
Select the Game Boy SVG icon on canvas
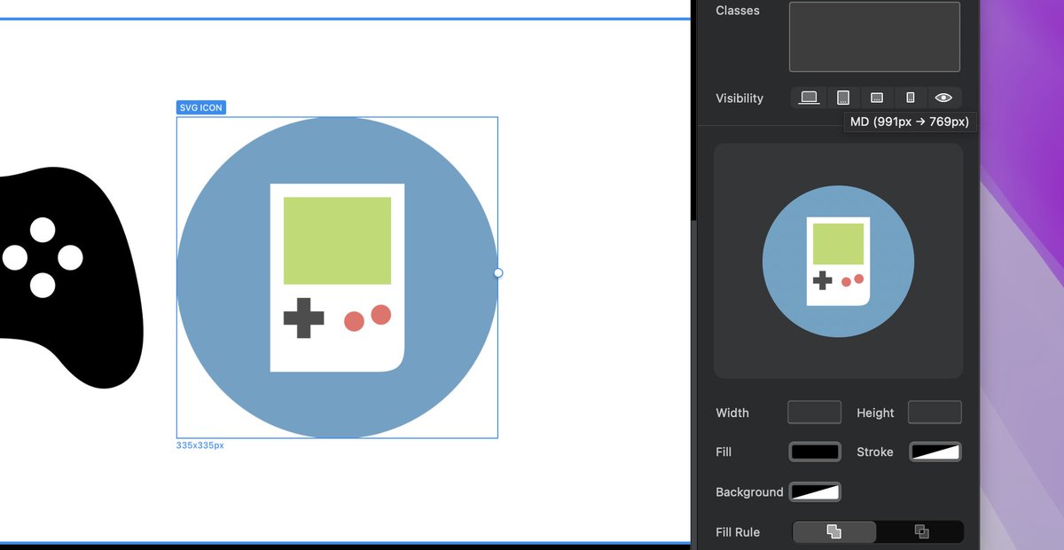[337, 278]
